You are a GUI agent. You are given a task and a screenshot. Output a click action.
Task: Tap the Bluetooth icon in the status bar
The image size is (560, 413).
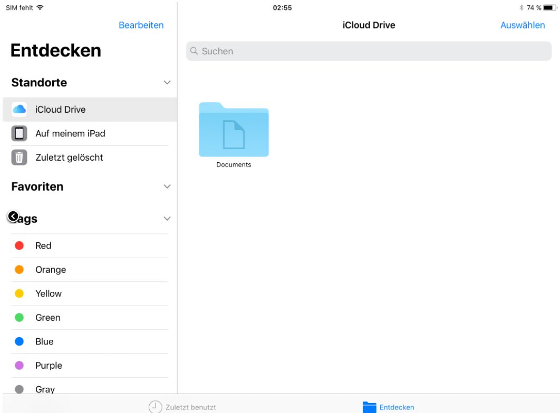point(521,7)
